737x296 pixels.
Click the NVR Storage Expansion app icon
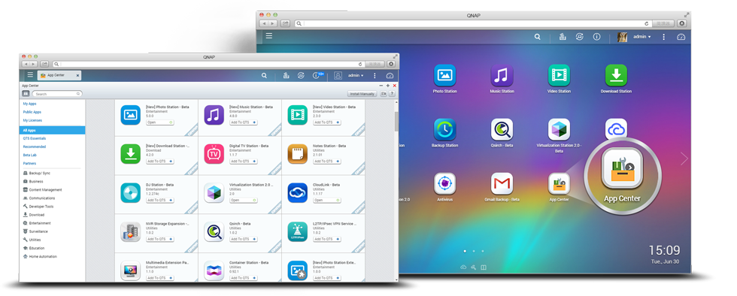pos(130,231)
